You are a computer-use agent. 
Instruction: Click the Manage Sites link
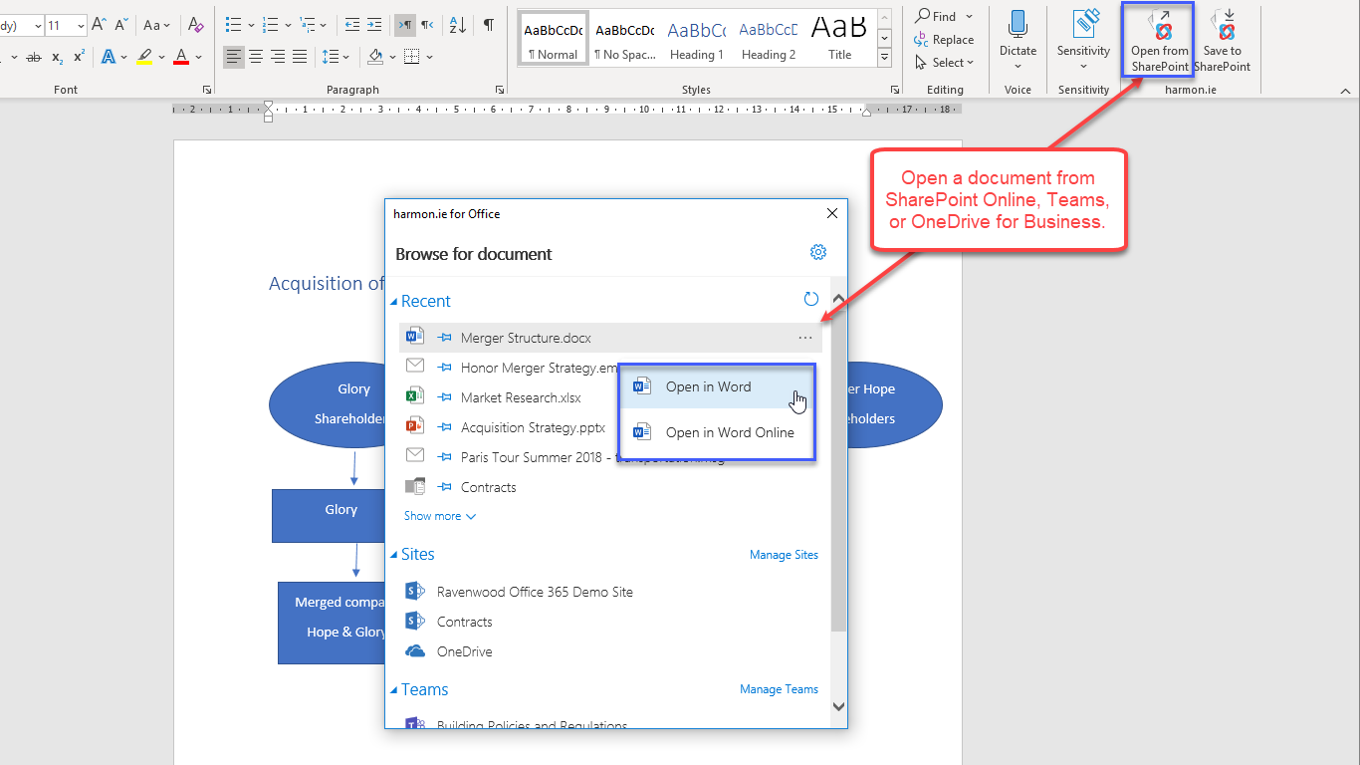[x=784, y=555]
